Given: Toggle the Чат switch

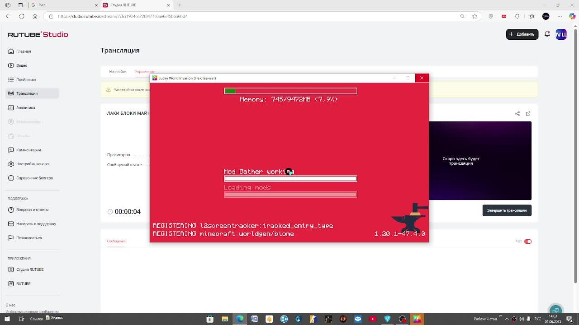Looking at the screenshot, I should pos(528,241).
